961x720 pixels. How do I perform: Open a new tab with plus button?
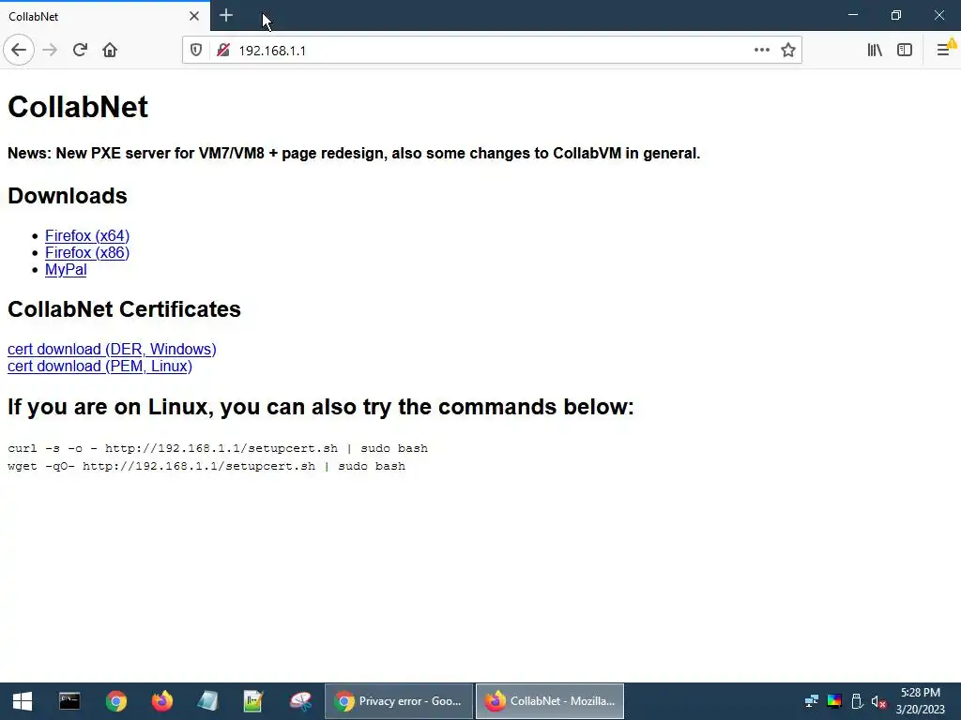click(226, 15)
